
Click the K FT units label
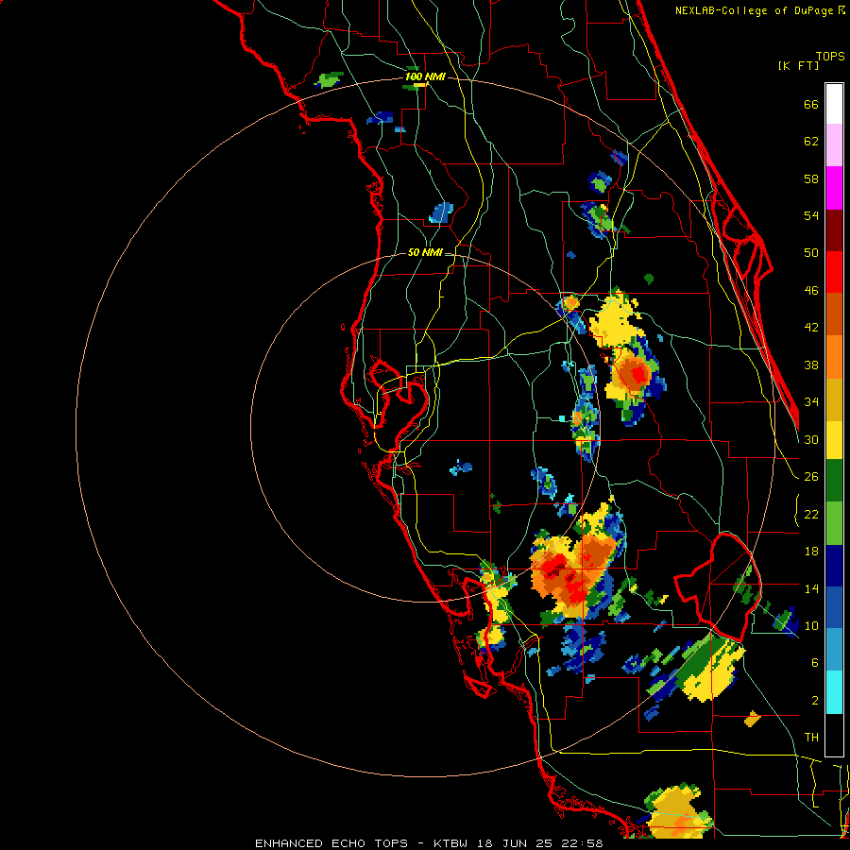(x=798, y=65)
